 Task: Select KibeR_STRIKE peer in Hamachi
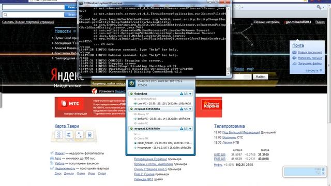click(163, 143)
